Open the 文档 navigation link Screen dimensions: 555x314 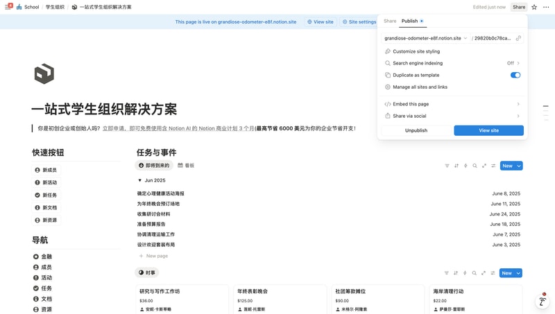42,299
